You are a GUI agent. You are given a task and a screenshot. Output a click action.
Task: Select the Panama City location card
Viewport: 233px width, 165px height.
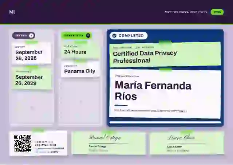pyautogui.click(x=80, y=69)
